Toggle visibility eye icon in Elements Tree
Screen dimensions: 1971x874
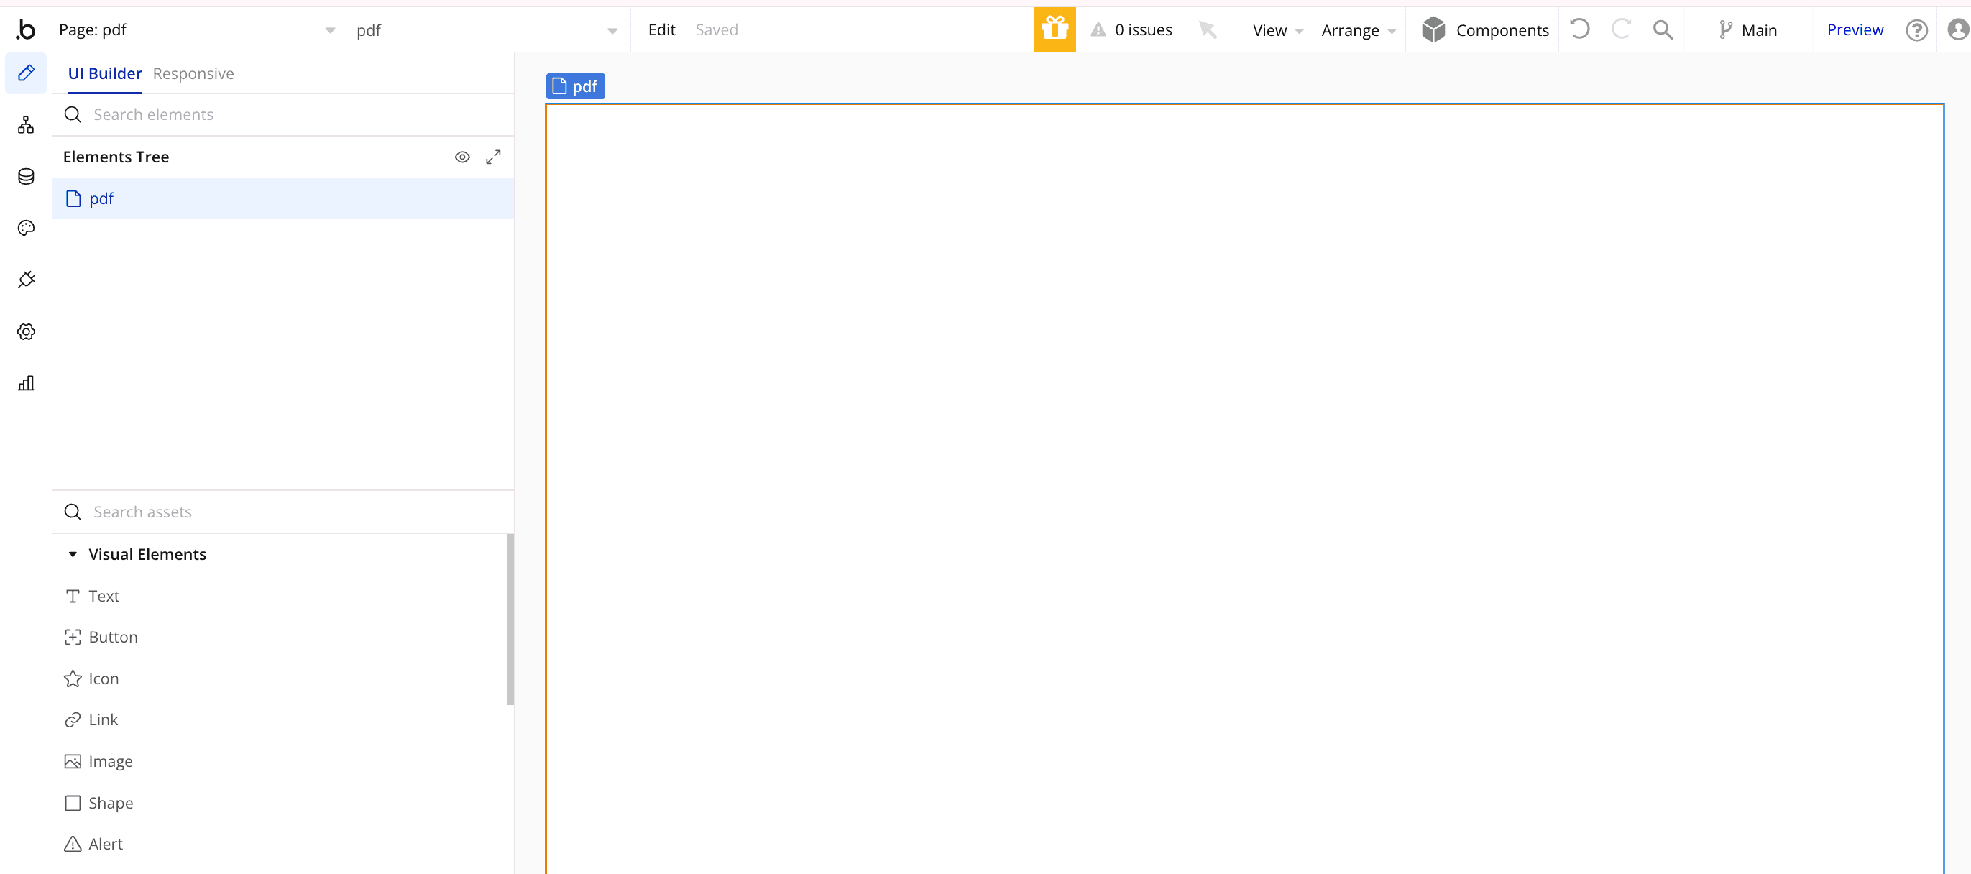463,157
